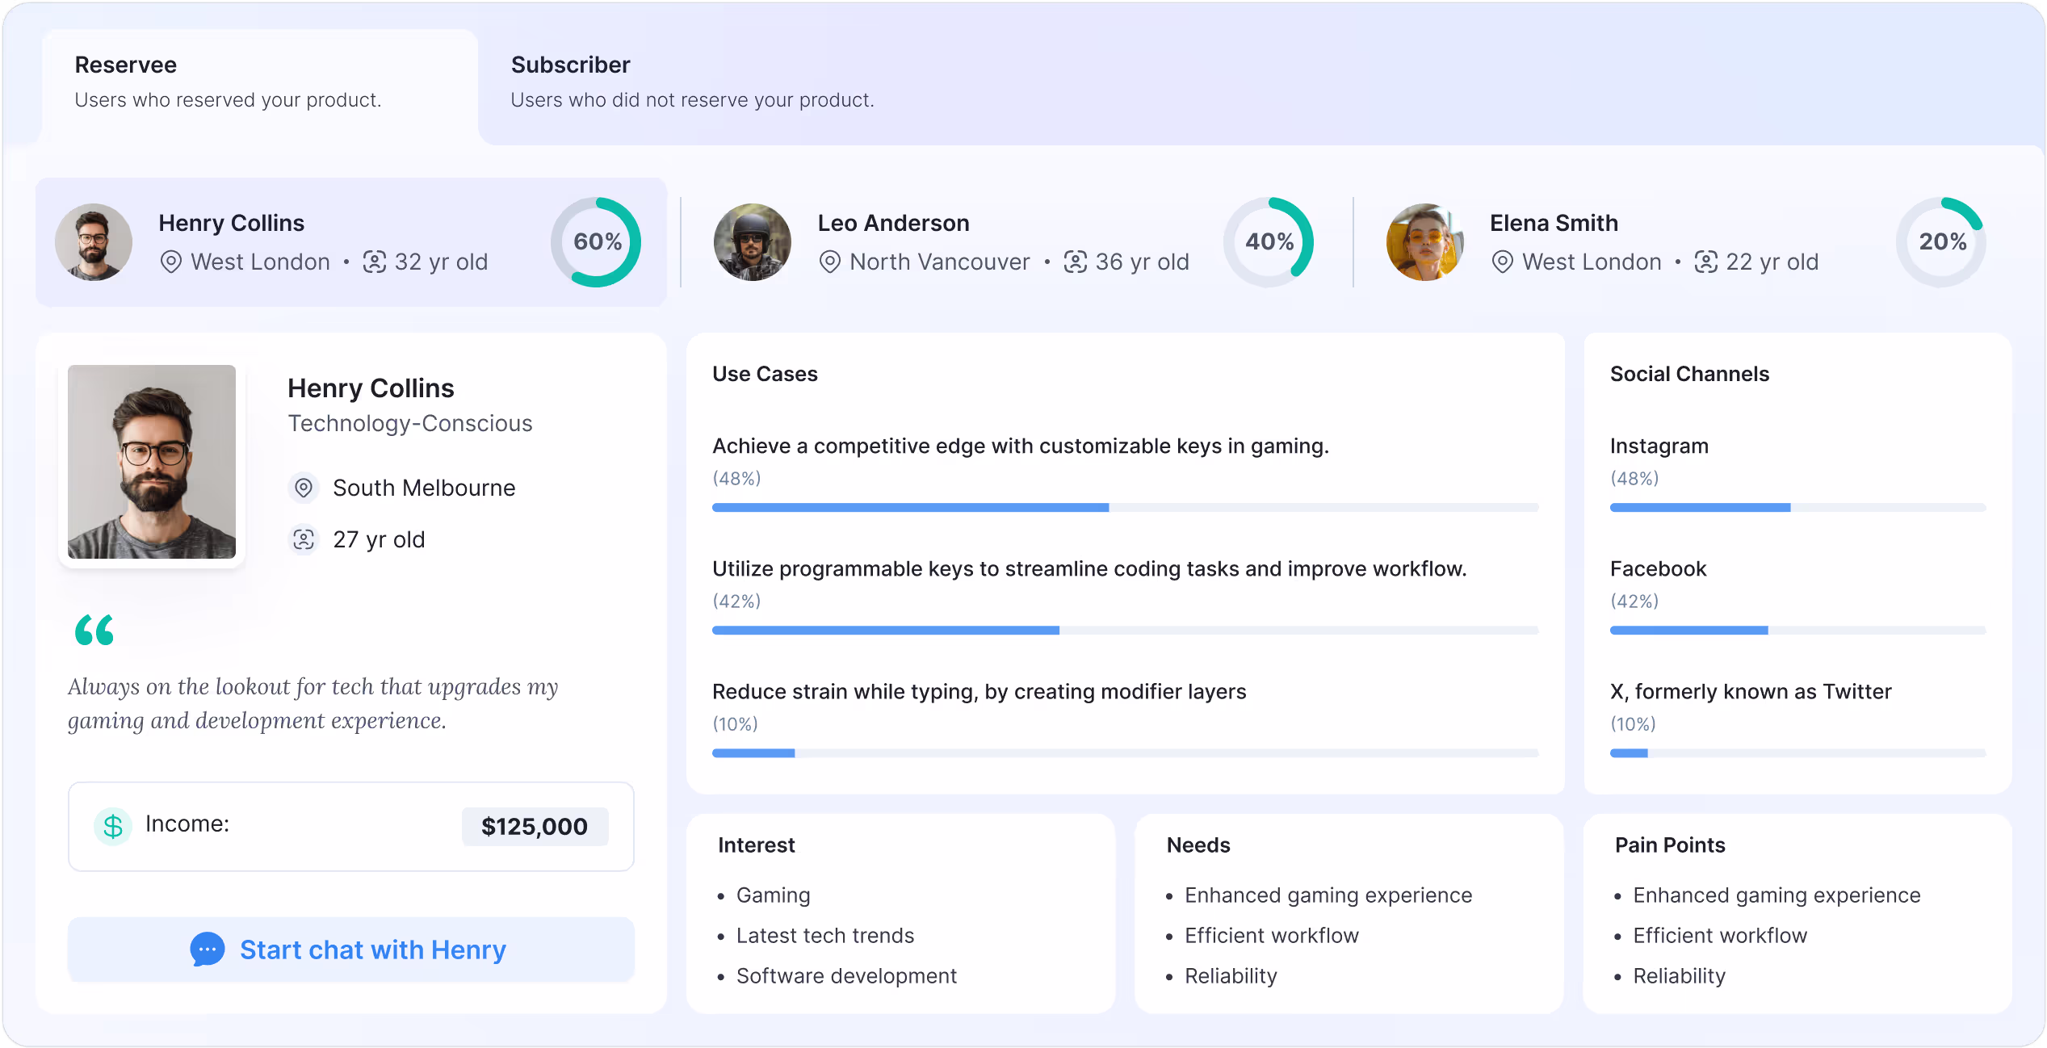Viewport: 2047px width, 1048px height.
Task: Click the age icon next to 36 yr old
Action: [x=1075, y=262]
